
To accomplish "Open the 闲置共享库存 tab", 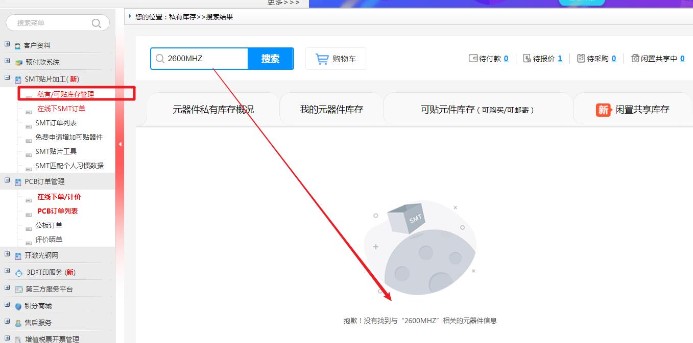I will click(x=632, y=110).
